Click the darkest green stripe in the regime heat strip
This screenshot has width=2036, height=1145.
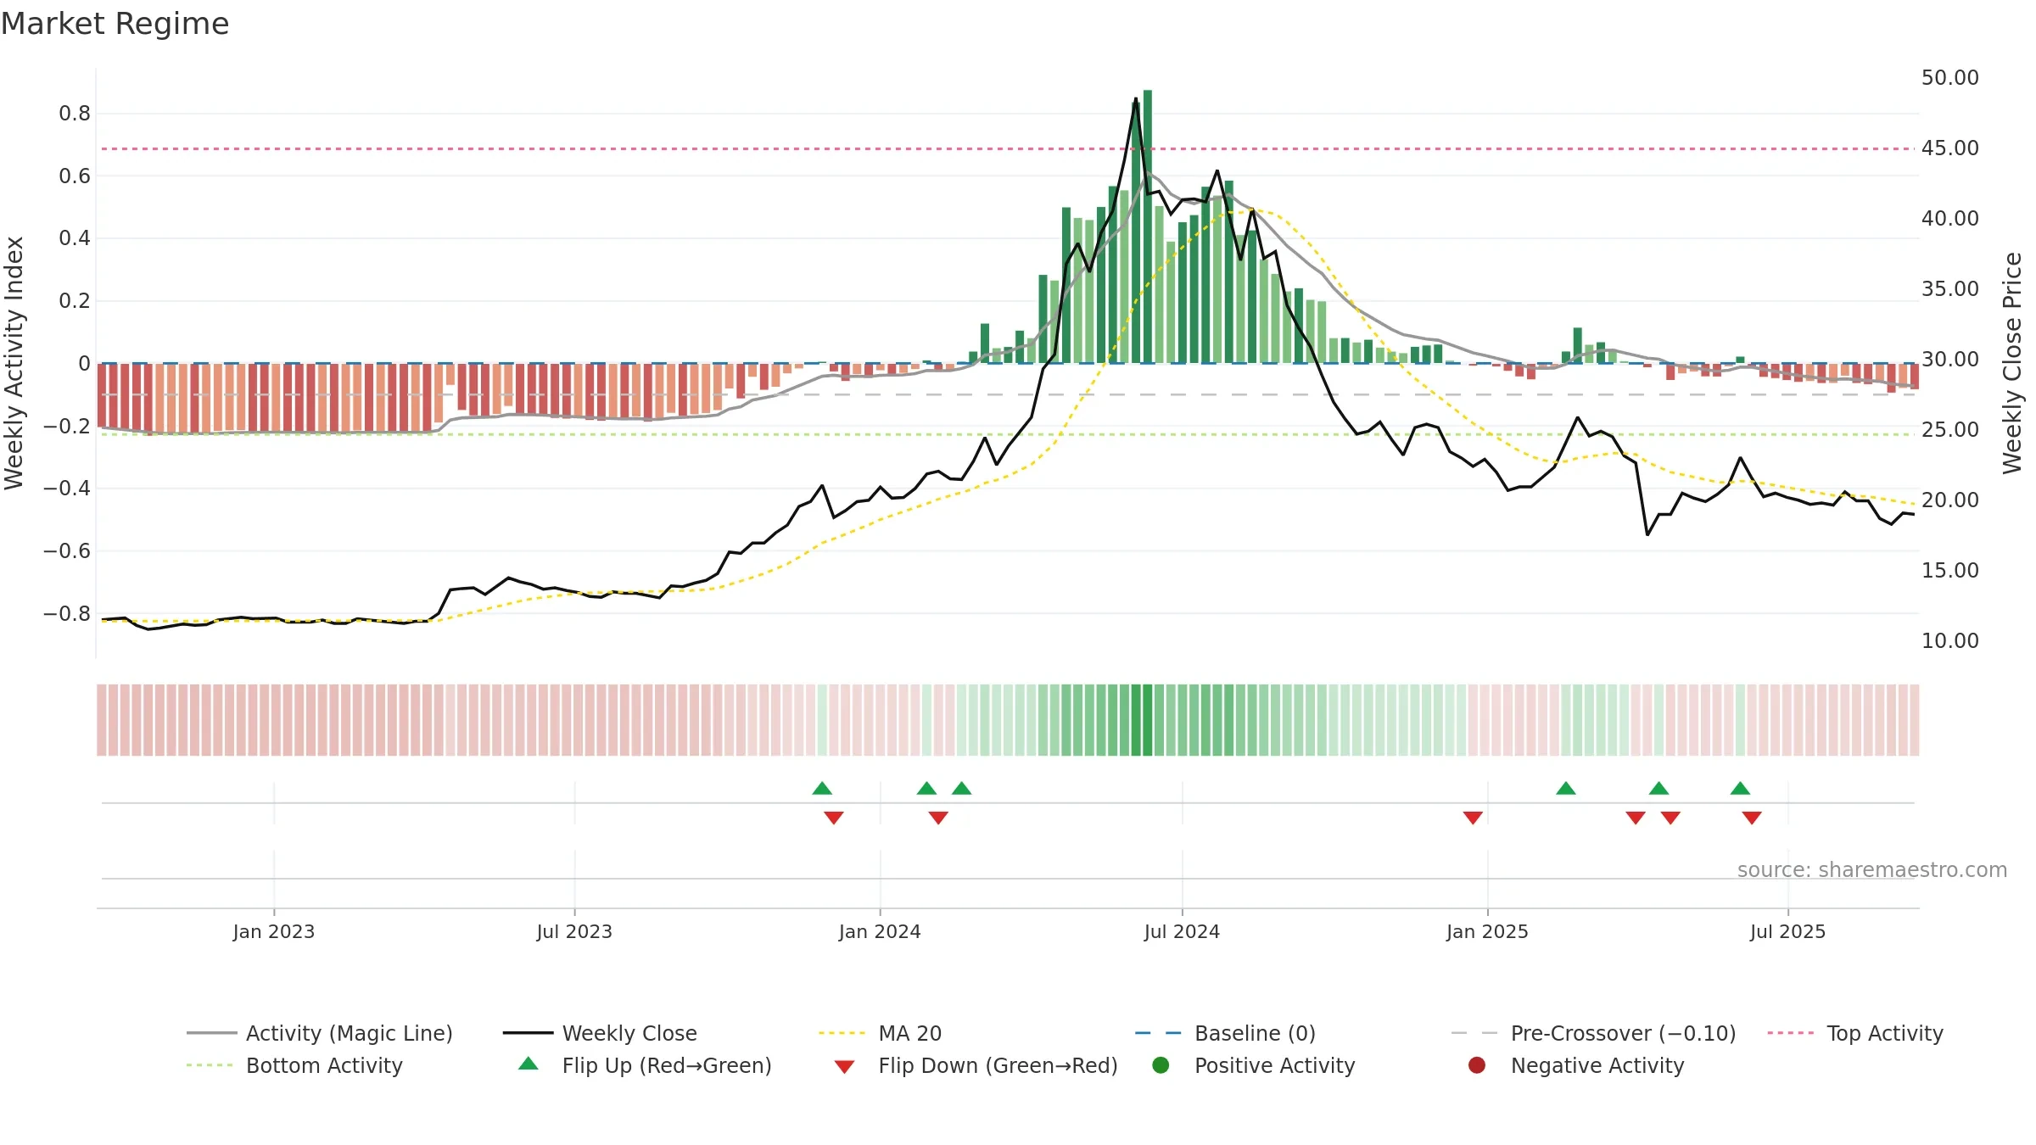click(x=1147, y=720)
